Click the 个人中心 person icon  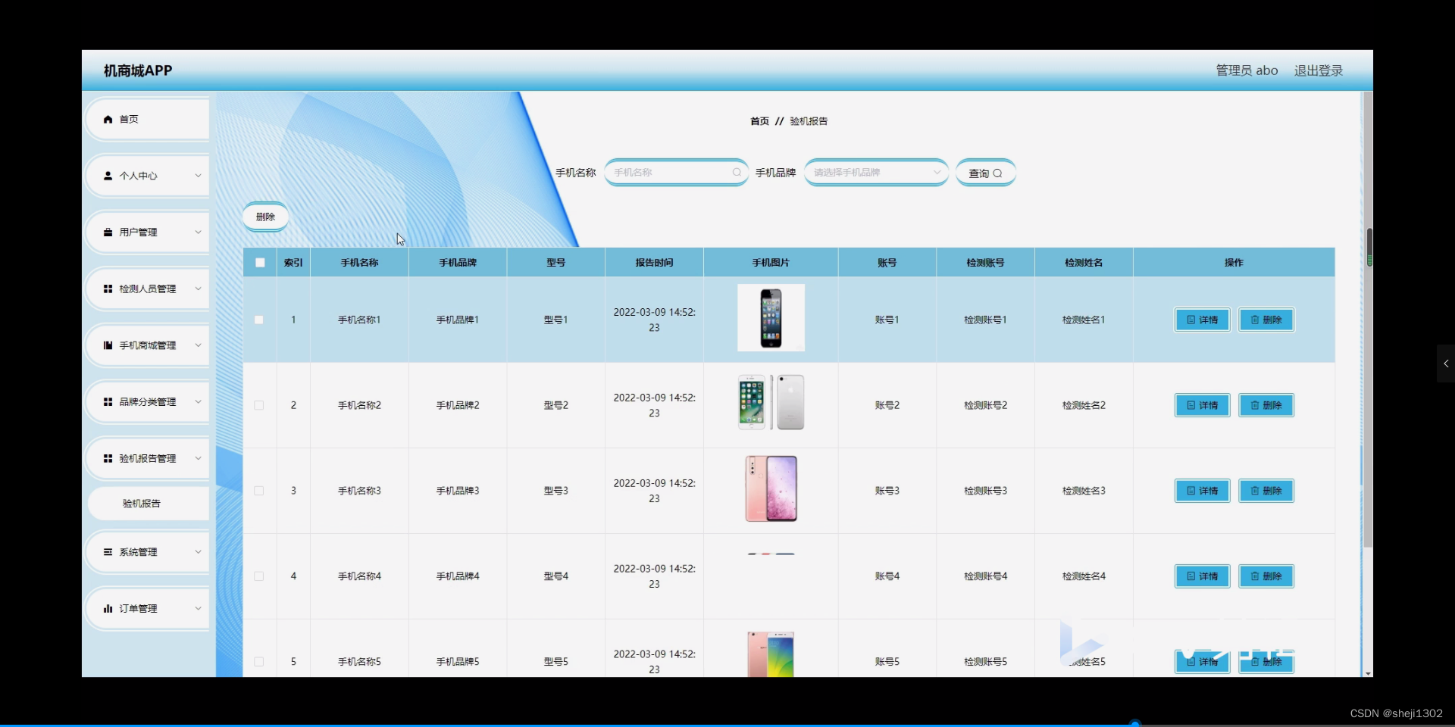pyautogui.click(x=108, y=176)
